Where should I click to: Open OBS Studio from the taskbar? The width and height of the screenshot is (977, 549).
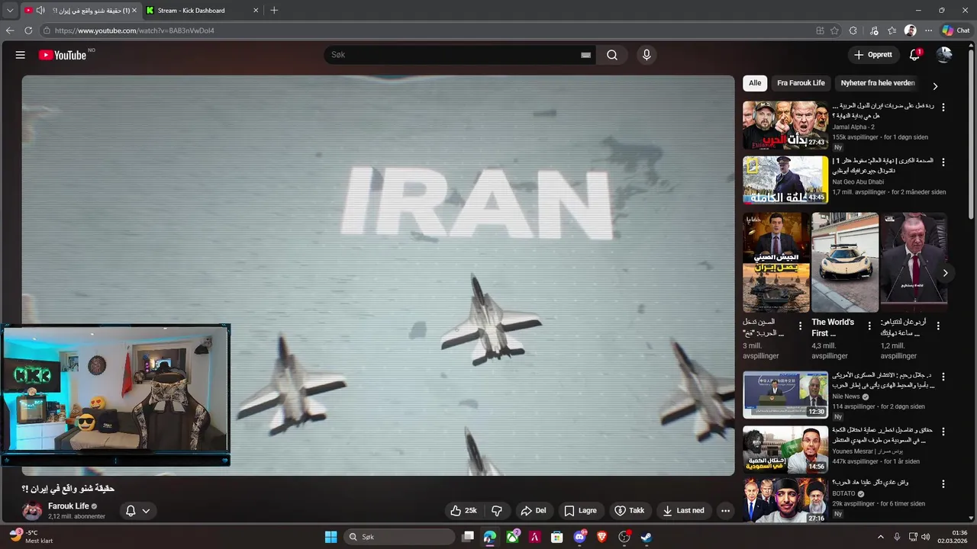624,537
